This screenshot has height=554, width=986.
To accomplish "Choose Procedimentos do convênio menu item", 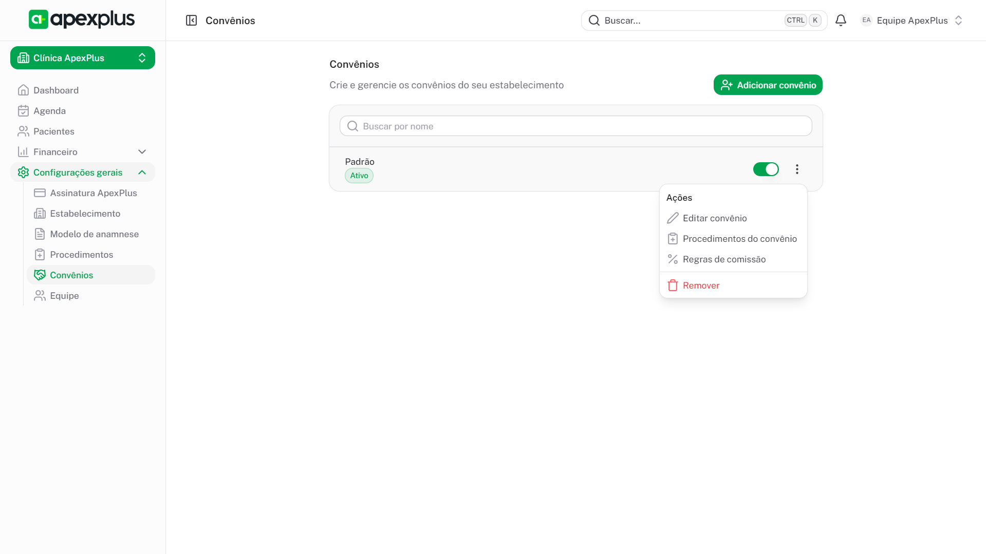I will (739, 239).
